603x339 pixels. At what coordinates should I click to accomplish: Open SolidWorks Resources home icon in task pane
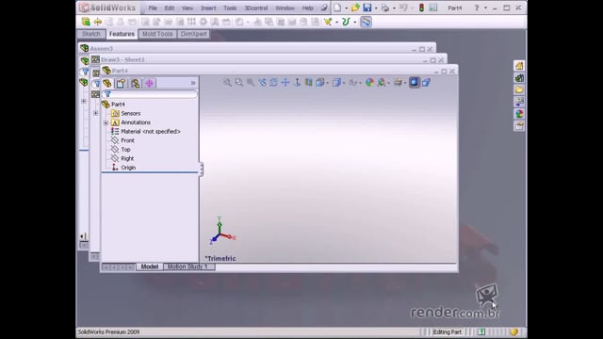point(519,66)
